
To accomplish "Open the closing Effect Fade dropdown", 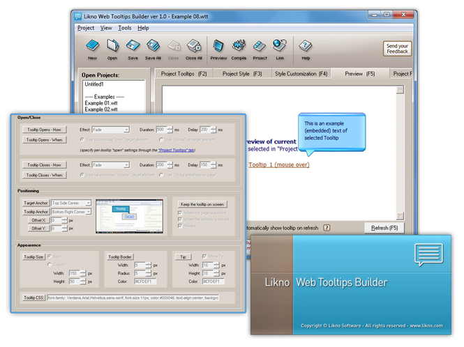I will (x=111, y=165).
